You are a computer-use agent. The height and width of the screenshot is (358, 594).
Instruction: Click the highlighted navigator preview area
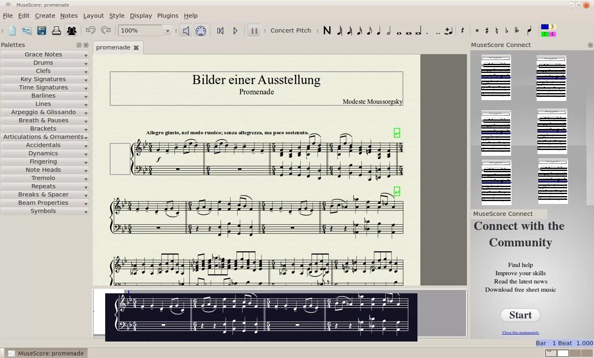[x=261, y=317]
